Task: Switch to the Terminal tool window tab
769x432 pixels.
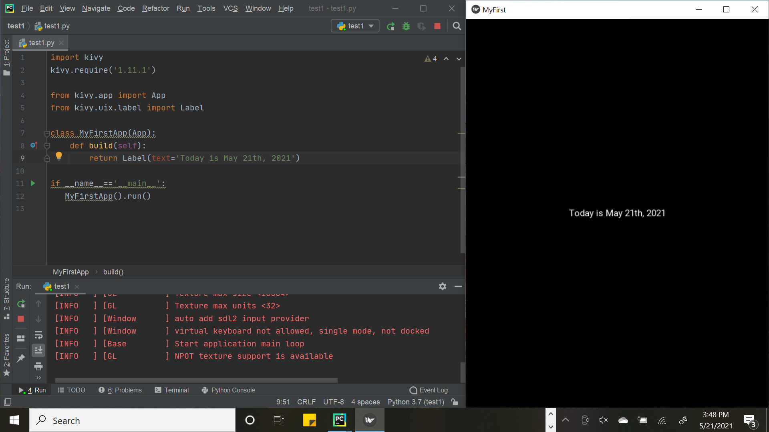Action: (x=172, y=390)
